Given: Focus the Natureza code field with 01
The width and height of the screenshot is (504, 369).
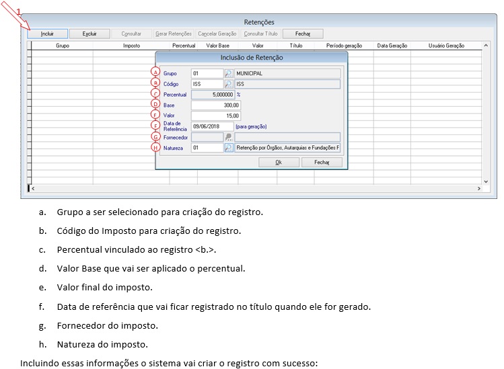Looking at the screenshot, I should tap(207, 148).
